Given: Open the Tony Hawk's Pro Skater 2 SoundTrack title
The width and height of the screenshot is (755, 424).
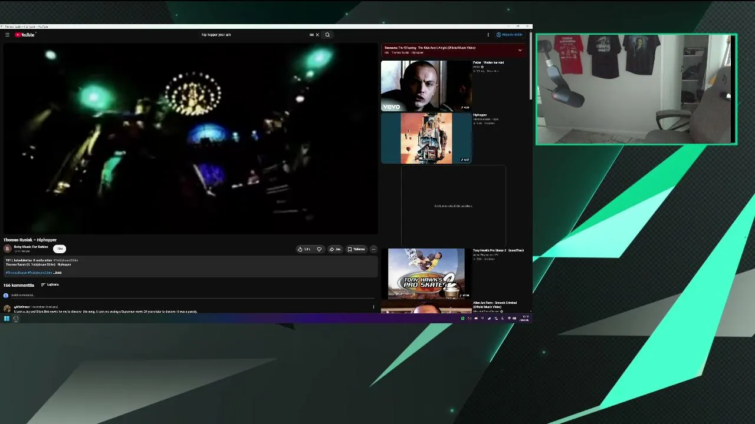Looking at the screenshot, I should 498,250.
